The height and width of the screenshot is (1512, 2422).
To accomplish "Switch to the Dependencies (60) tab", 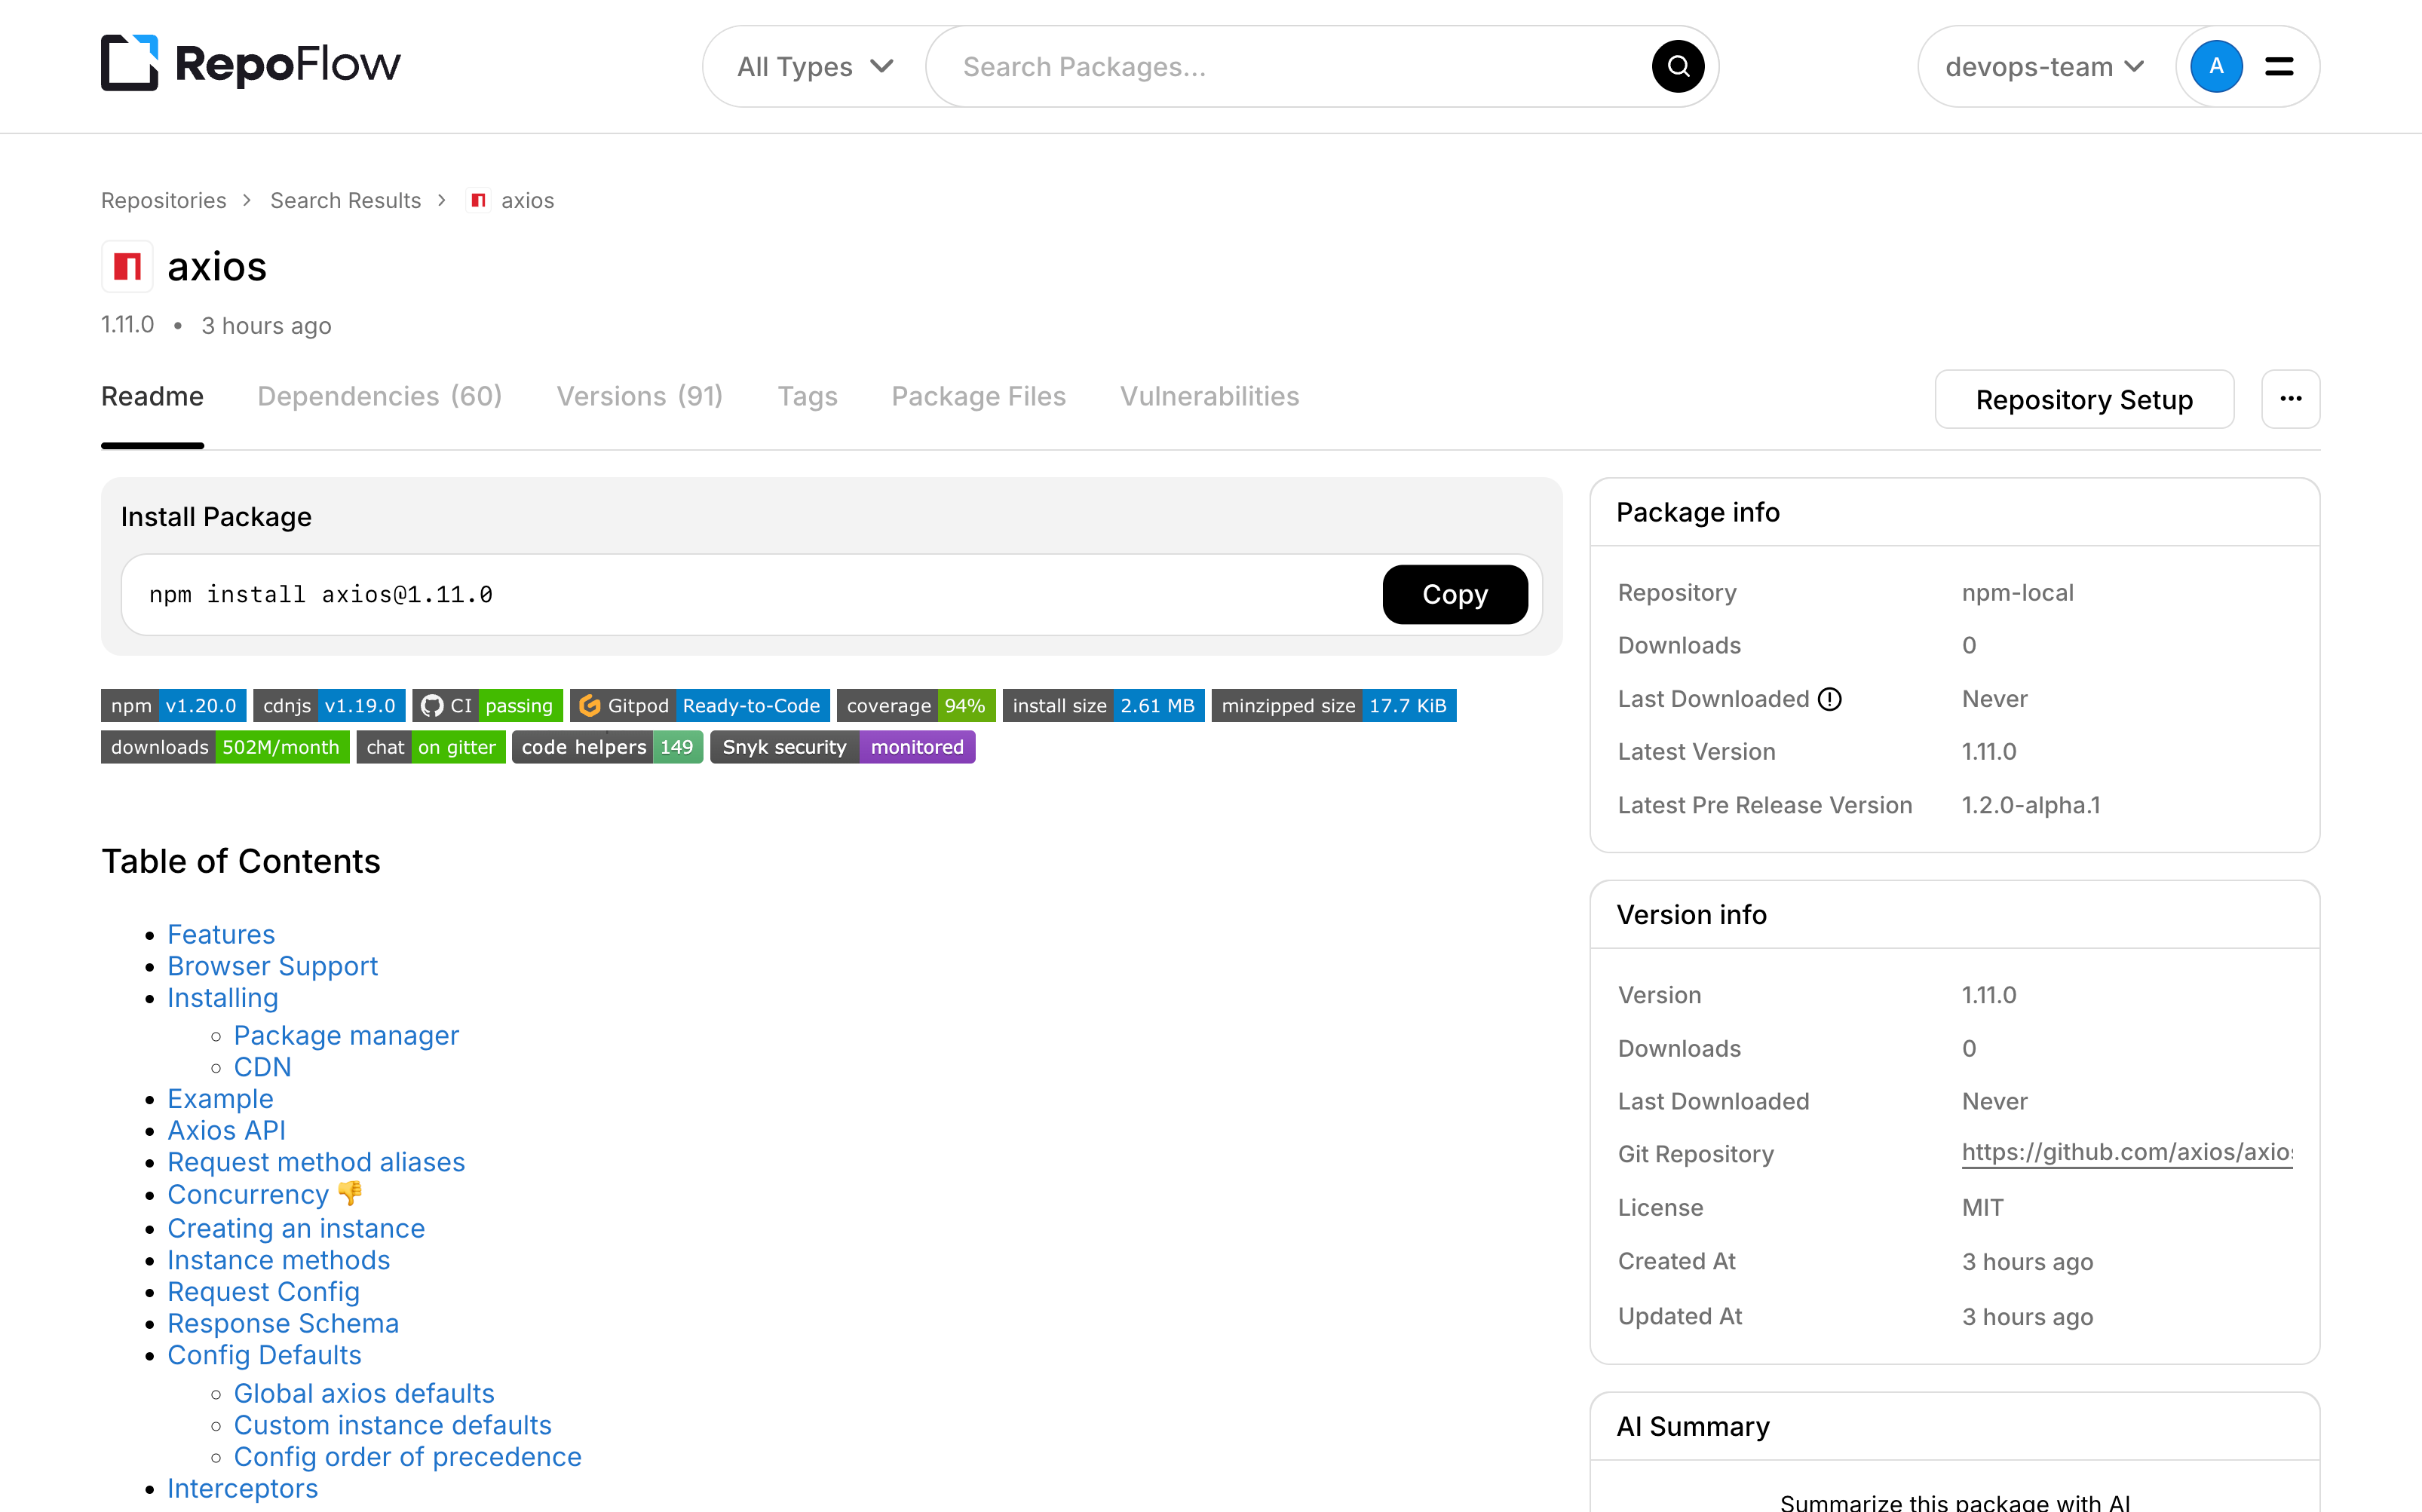I will [x=379, y=397].
